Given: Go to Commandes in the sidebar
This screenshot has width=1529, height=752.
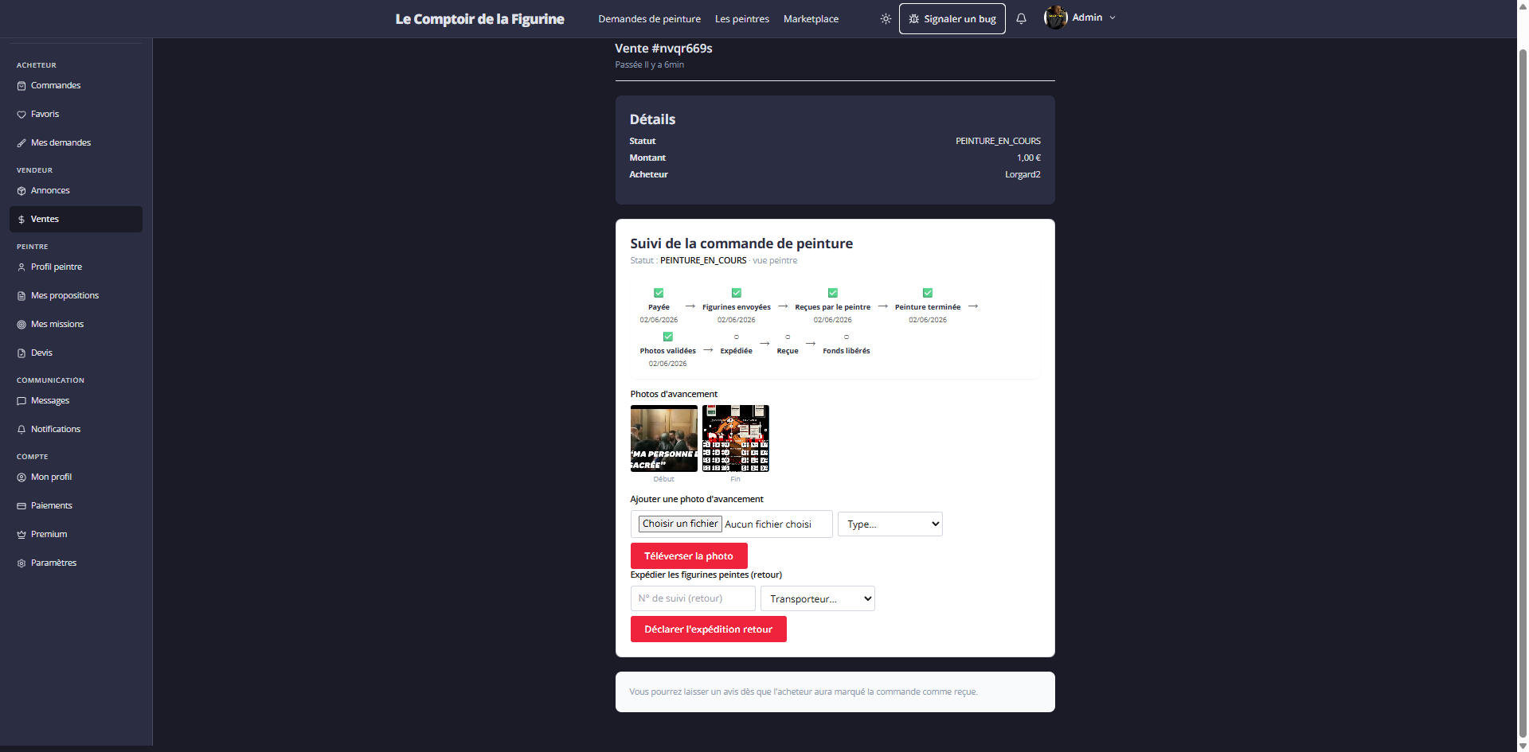Looking at the screenshot, I should tap(76, 86).
